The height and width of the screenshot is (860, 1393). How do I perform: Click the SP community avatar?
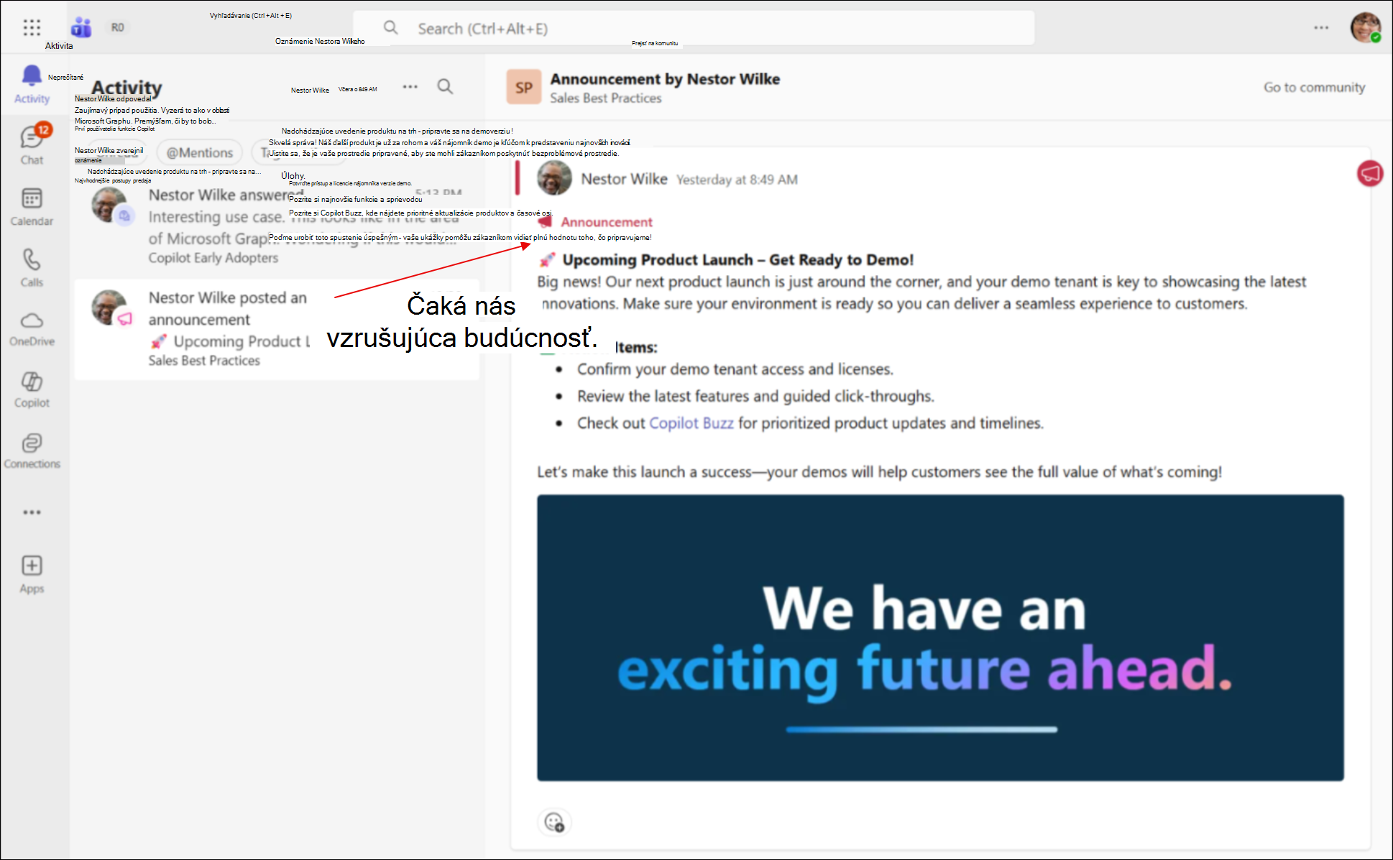(x=524, y=87)
